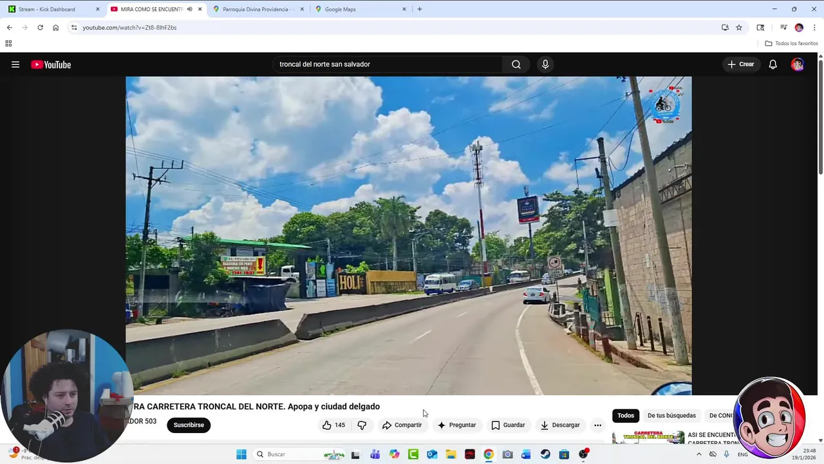Screen dimensions: 824x464
Task: Open the Preguntar AI button
Action: [x=456, y=425]
